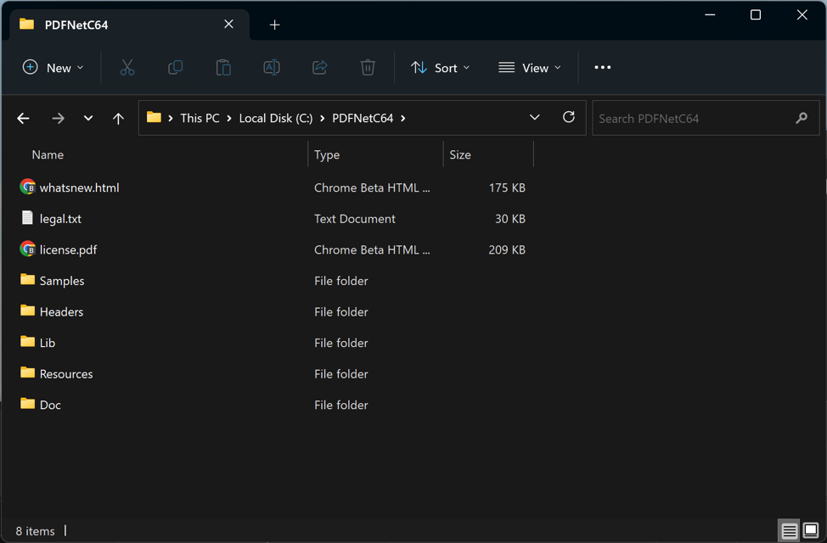Select legal.txt file name

(60, 219)
